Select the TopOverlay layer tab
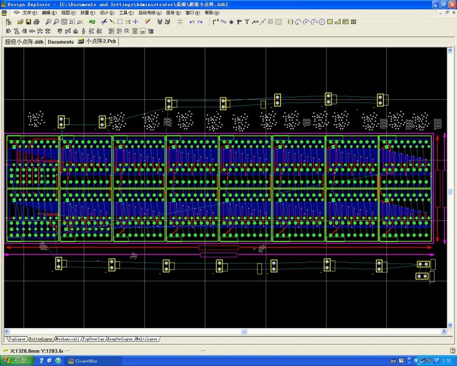Image resolution: width=457 pixels, height=366 pixels. click(x=94, y=339)
